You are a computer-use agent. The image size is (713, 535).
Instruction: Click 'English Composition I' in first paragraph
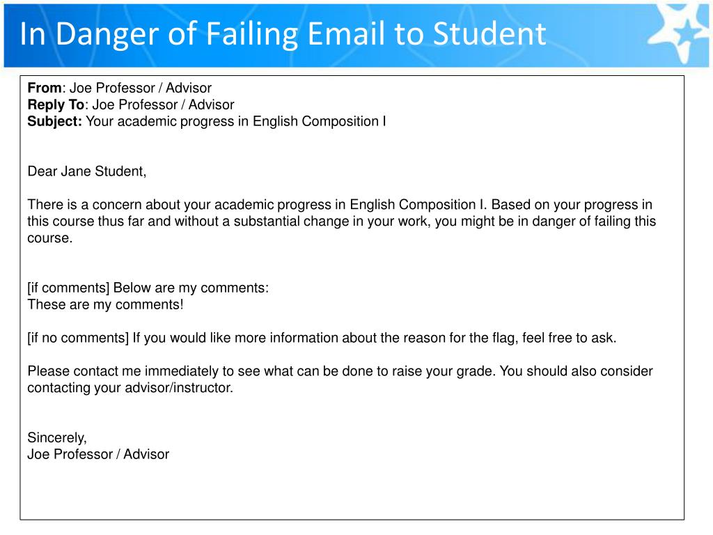click(418, 205)
